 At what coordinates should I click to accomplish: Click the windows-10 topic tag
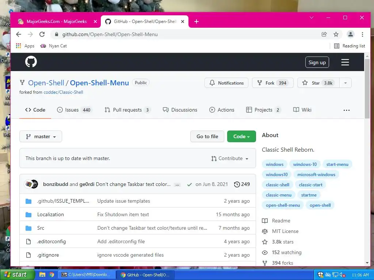click(x=305, y=164)
